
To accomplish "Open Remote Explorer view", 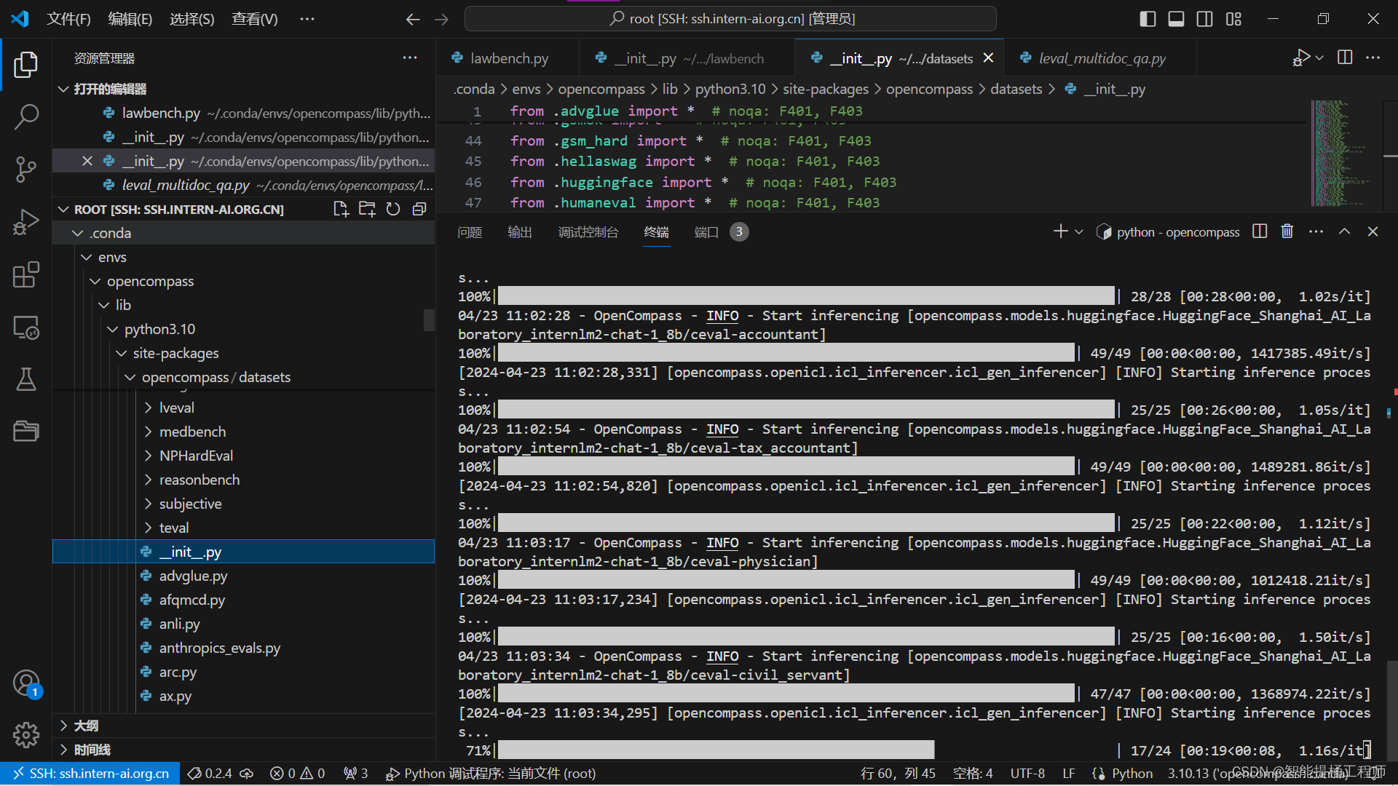I will tap(26, 327).
